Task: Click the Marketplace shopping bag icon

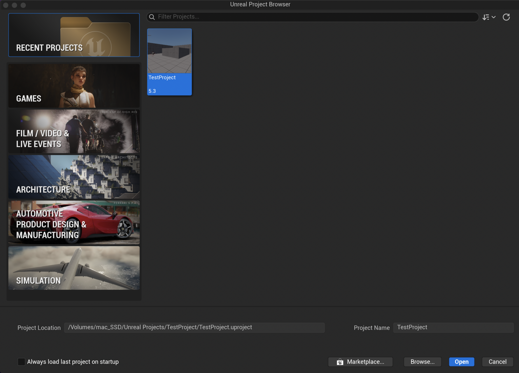Action: coord(340,362)
